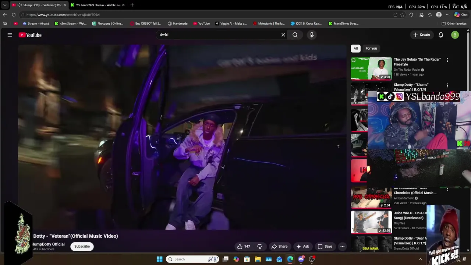Clear the search text with X icon
This screenshot has width=471, height=265.
(x=283, y=35)
